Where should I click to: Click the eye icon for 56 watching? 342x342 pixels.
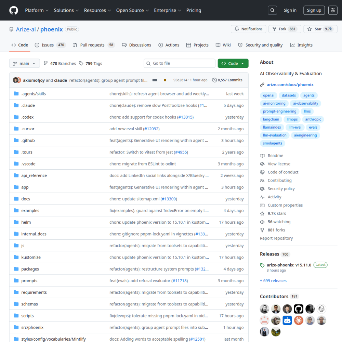262,222
